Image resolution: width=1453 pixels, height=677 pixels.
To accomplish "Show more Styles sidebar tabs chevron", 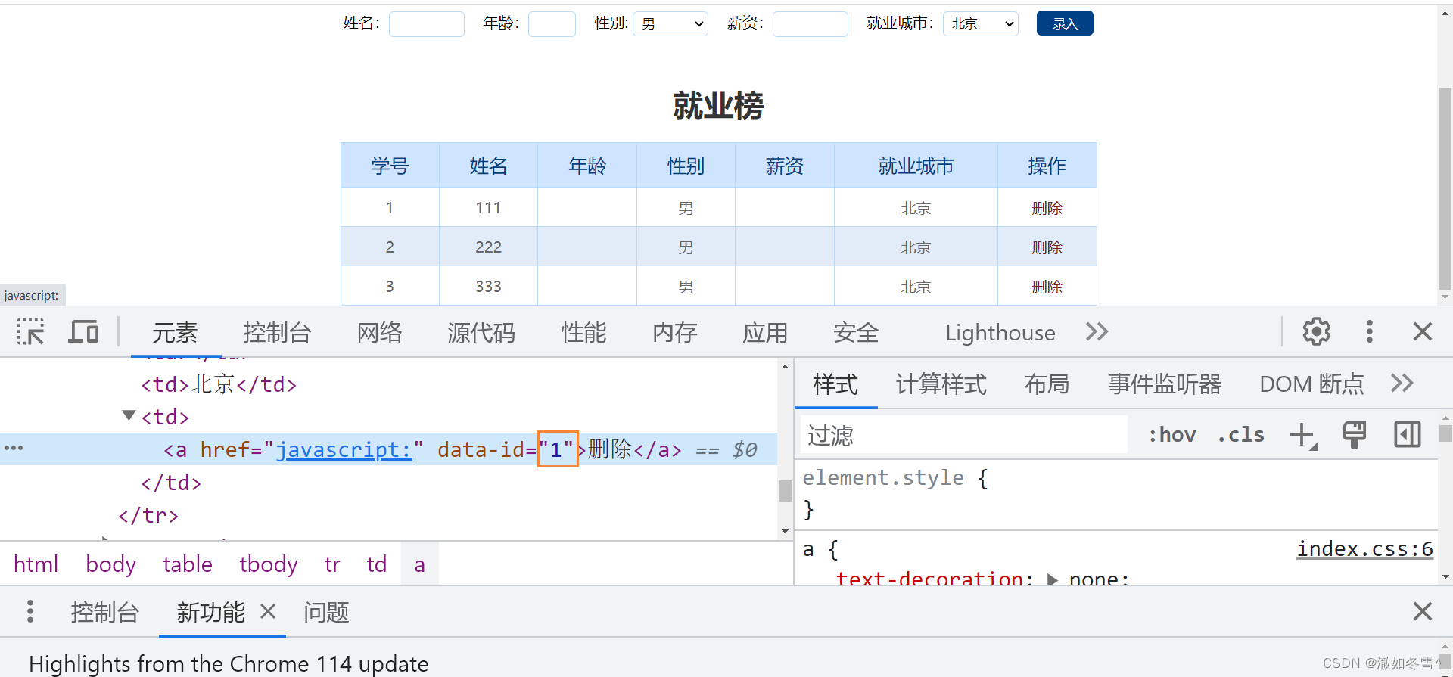I will click(1402, 383).
